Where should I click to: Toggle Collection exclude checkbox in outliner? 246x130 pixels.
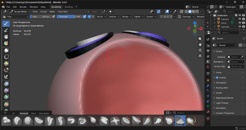click(x=236, y=15)
